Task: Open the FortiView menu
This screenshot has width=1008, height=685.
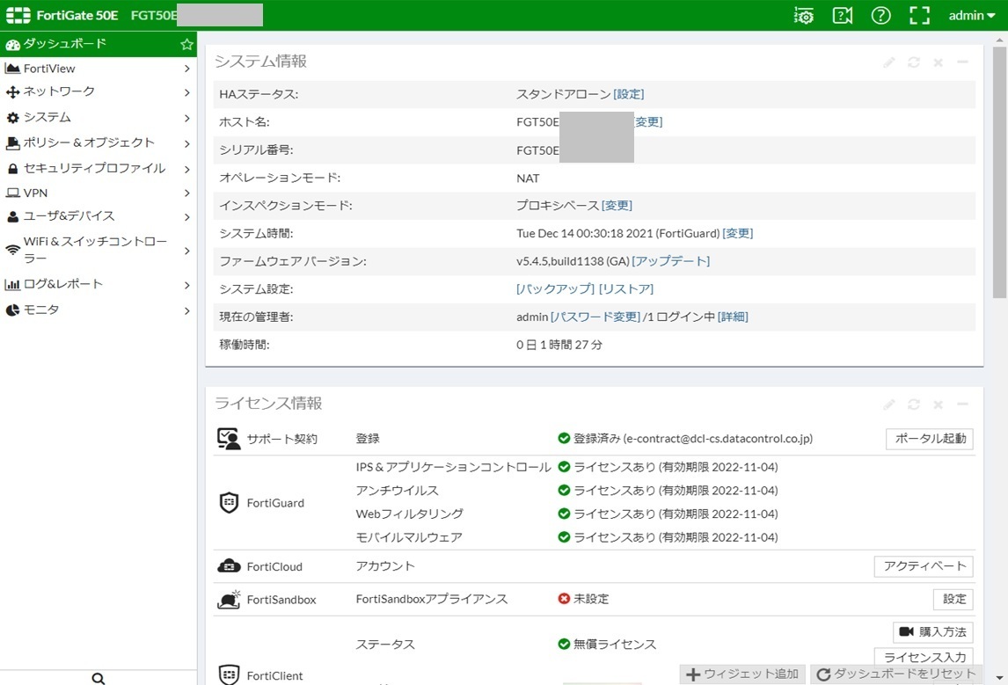Action: click(99, 68)
